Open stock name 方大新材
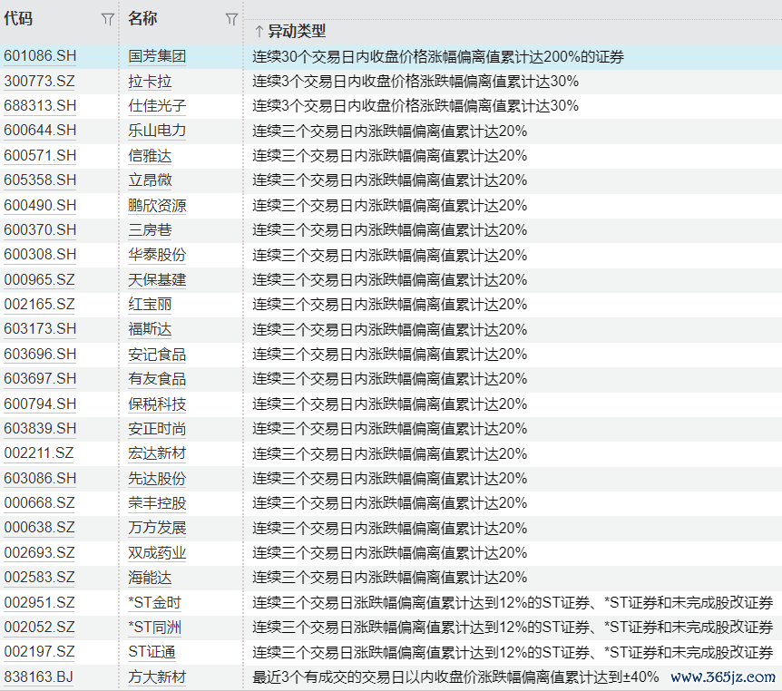782x691 pixels. pyautogui.click(x=157, y=676)
